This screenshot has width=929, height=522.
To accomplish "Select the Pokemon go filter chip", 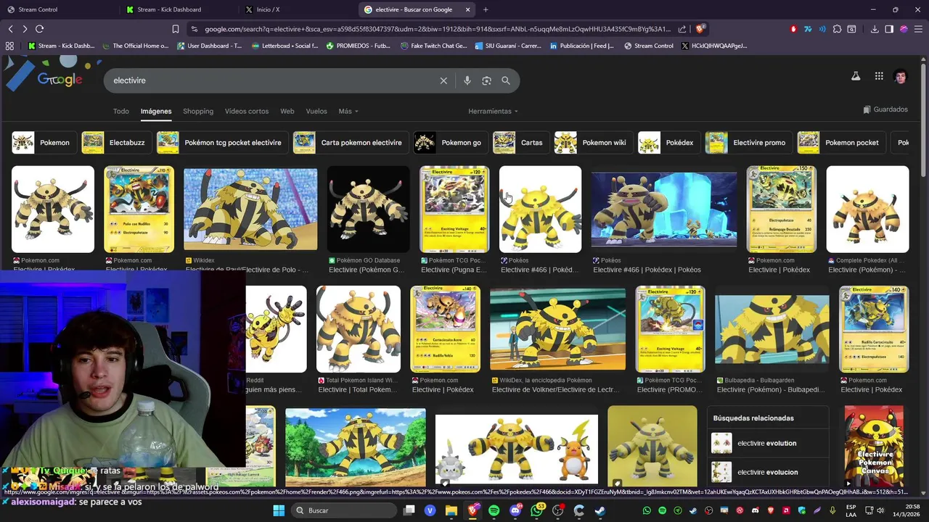I will [x=449, y=143].
